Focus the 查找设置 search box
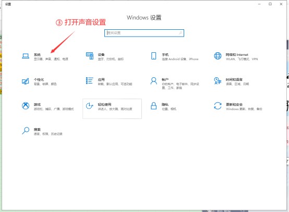This screenshot has height=212, width=289. coord(144,33)
